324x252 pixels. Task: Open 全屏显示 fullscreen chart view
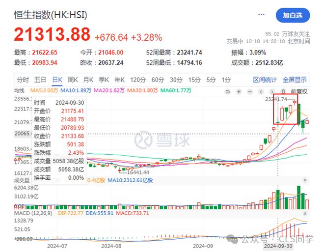pos(295,80)
